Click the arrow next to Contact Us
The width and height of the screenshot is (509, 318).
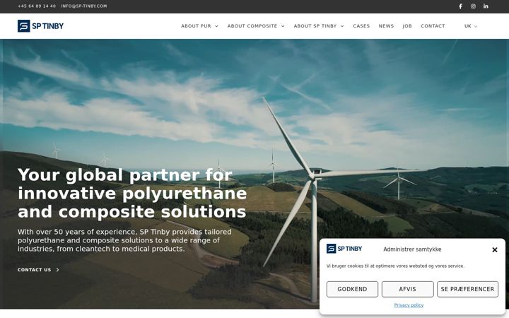click(x=57, y=270)
